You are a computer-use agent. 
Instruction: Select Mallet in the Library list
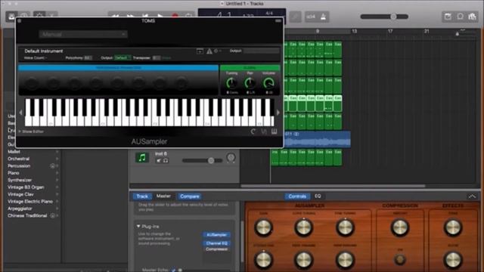[x=14, y=152]
